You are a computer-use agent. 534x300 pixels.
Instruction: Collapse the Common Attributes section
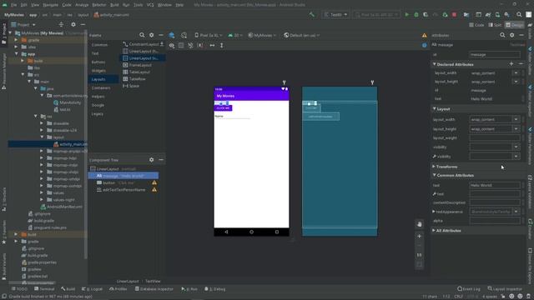point(434,175)
